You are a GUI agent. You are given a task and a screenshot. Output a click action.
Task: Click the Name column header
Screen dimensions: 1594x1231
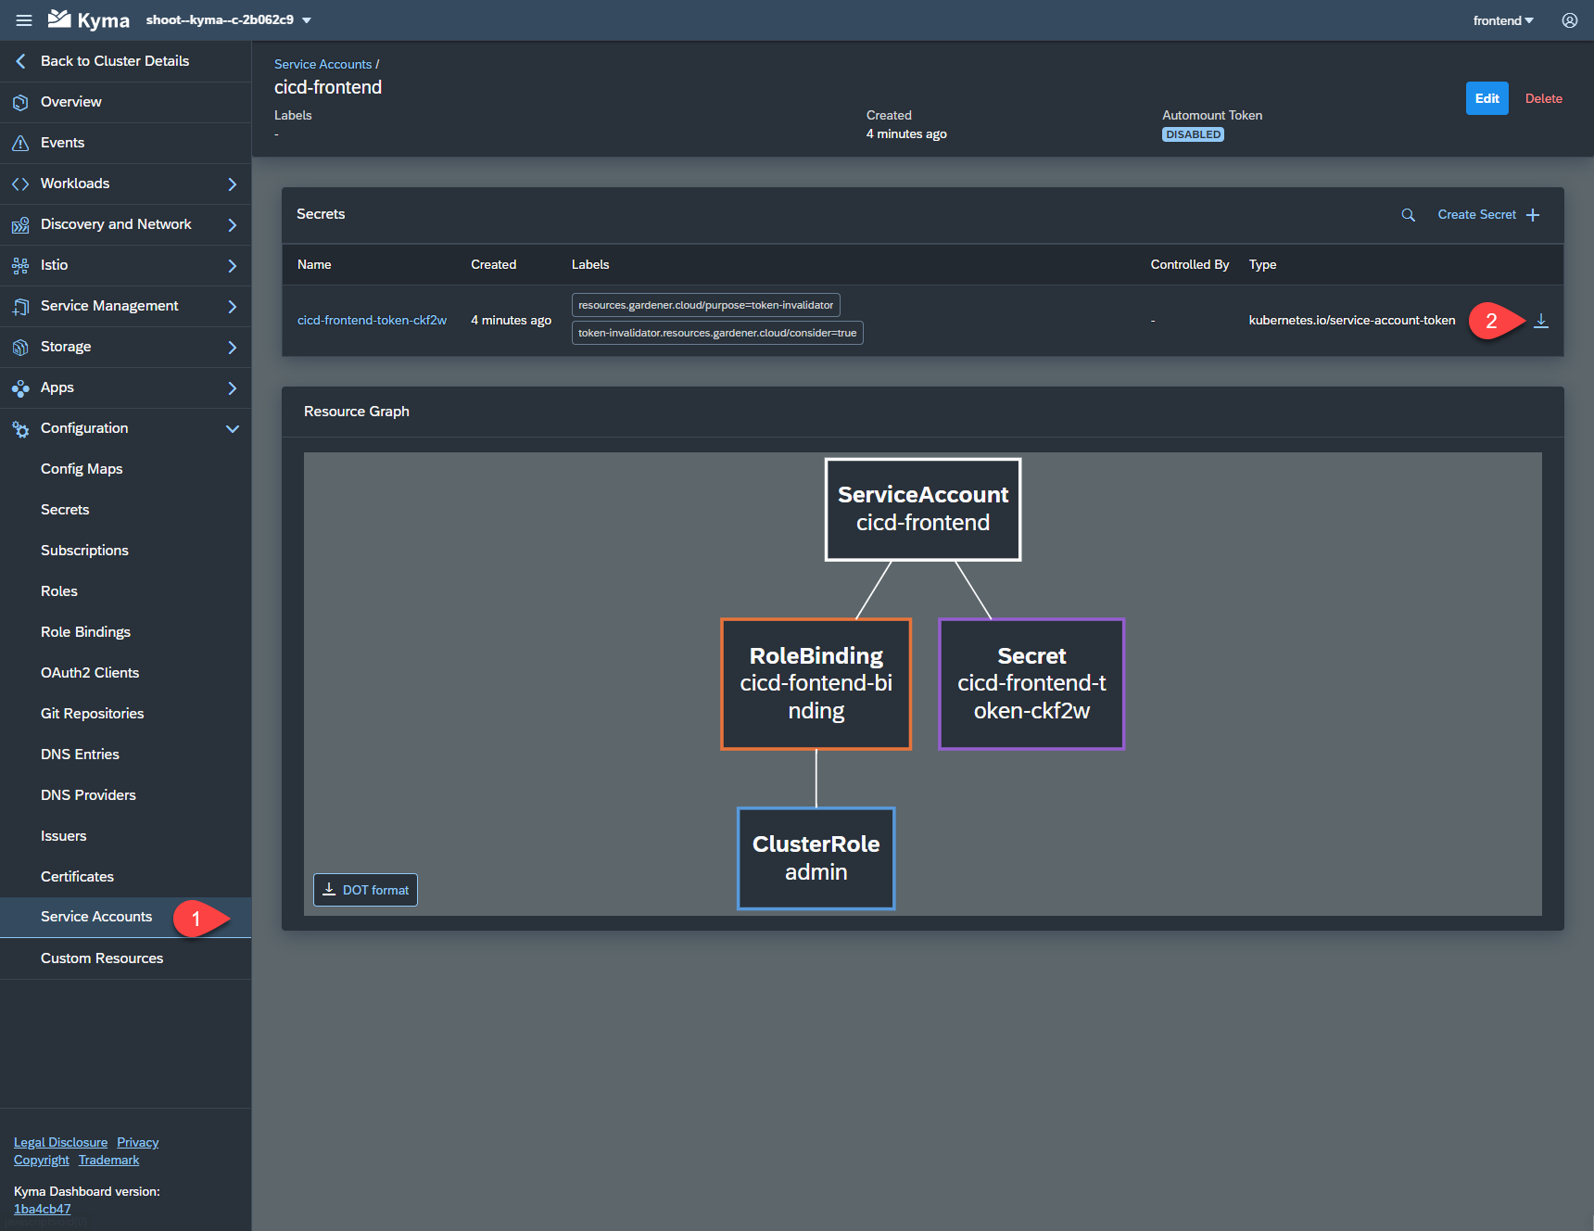(314, 265)
